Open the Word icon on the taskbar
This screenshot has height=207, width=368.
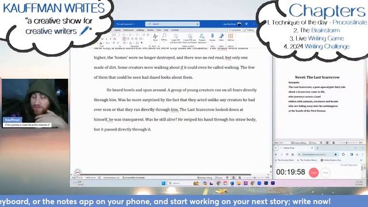(x=232, y=183)
